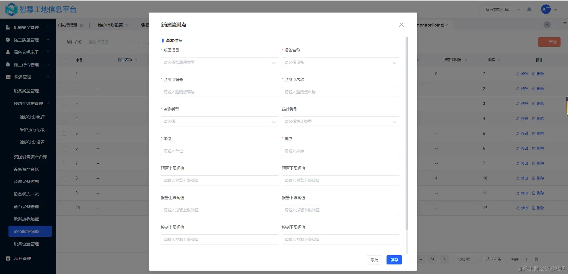The width and height of the screenshot is (568, 274).
Task: Click the delete trash icon on row 2
Action: point(533,89)
